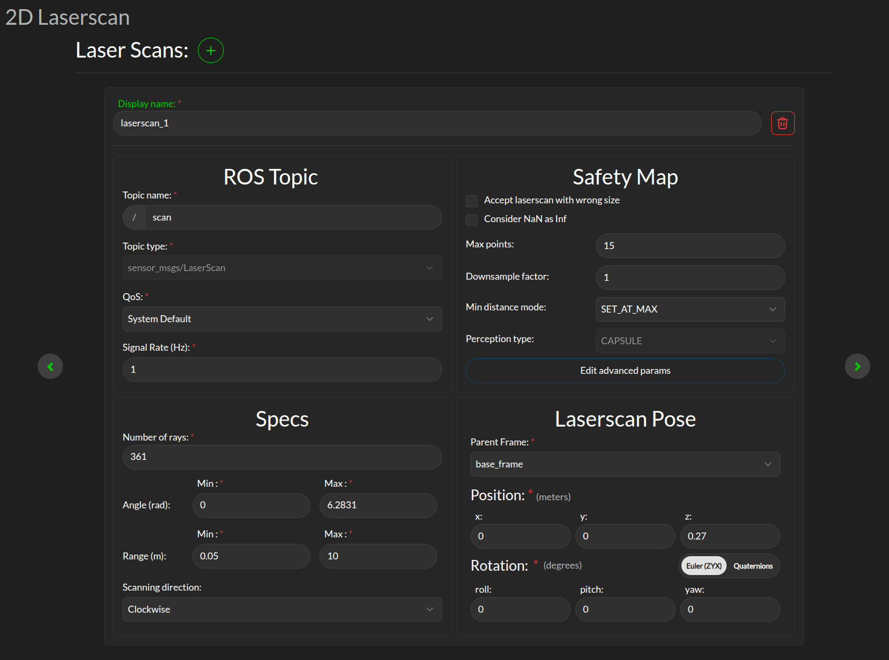
Task: Edit Downsample factor field
Action: (x=690, y=278)
